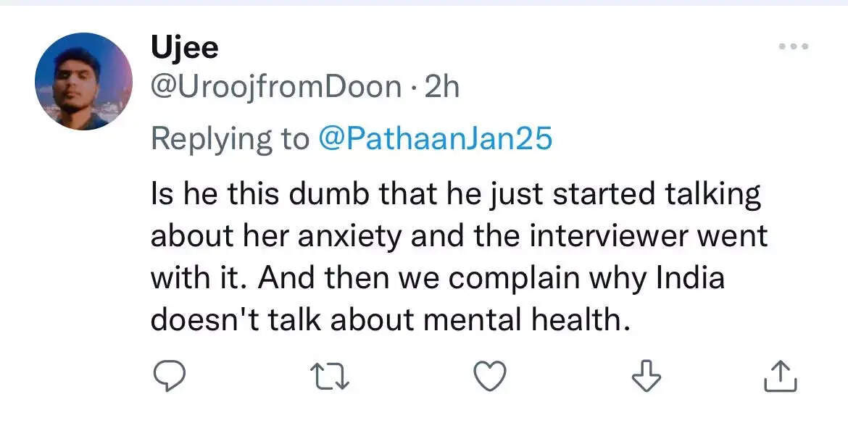Open the @PathaanJan25 mention link

436,139
